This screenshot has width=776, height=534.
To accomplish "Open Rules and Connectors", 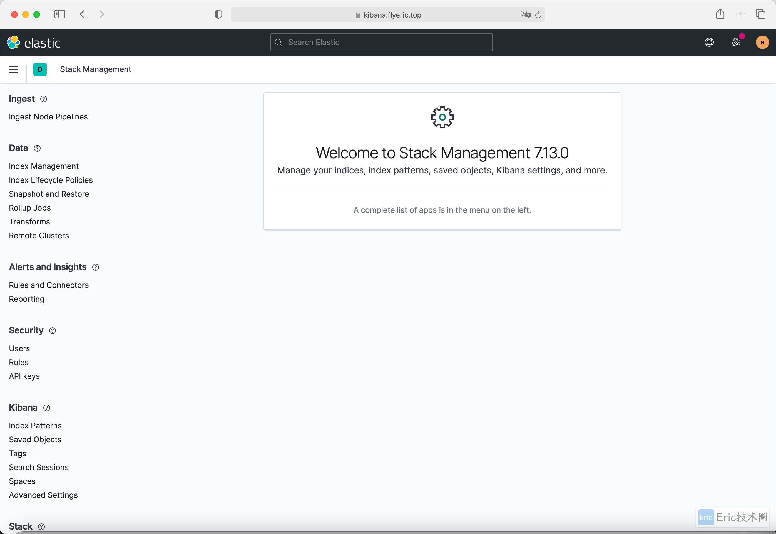I will [49, 285].
